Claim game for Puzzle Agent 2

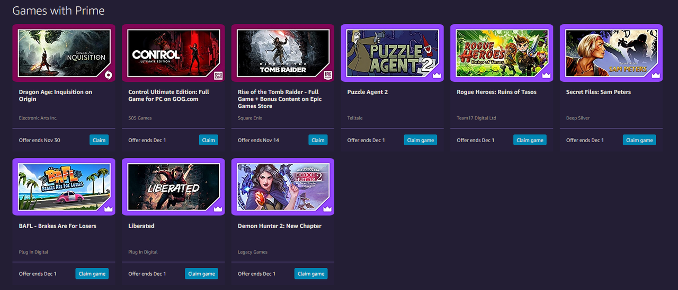pos(421,140)
